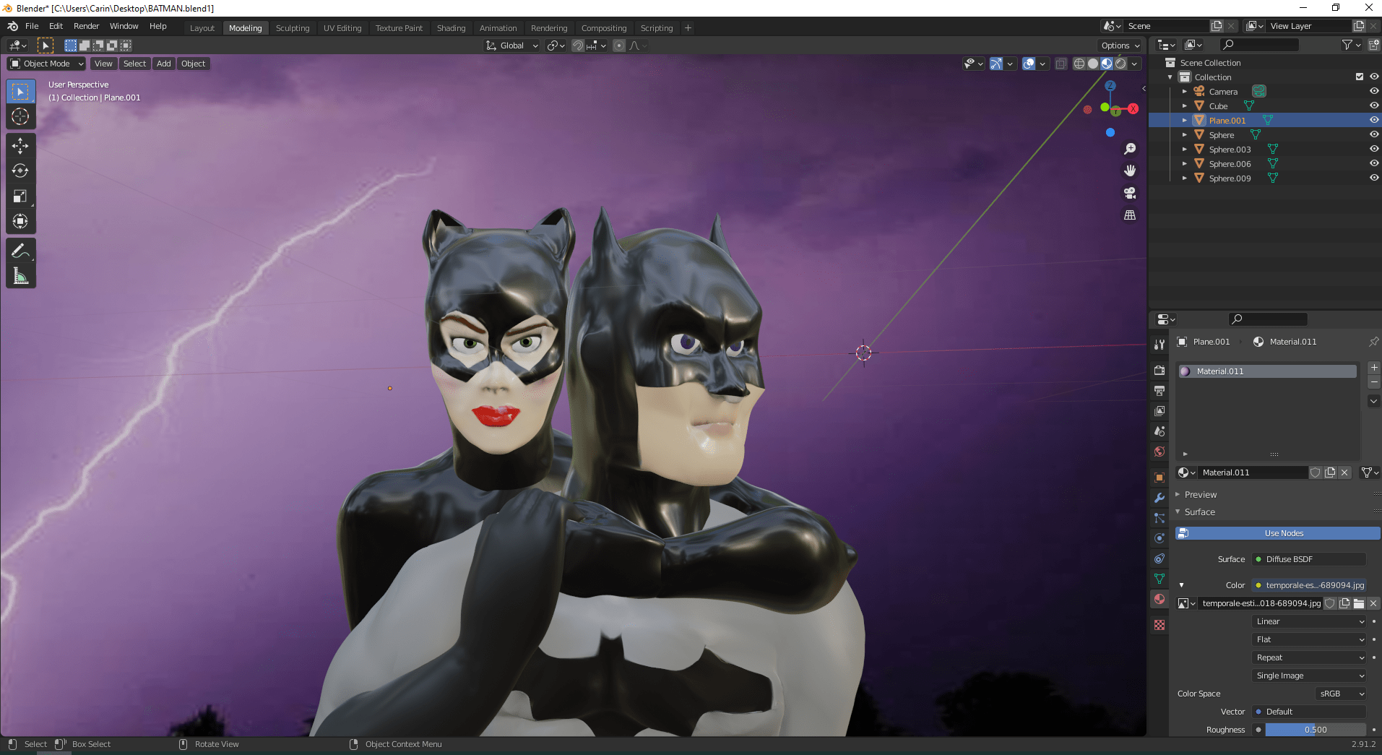The height and width of the screenshot is (755, 1382).
Task: Switch to the Sculpting workspace tab
Action: pyautogui.click(x=293, y=28)
